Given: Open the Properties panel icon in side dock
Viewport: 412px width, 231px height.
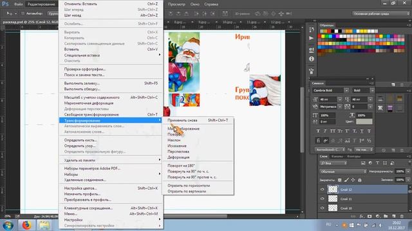Looking at the screenshot, I should (312, 50).
